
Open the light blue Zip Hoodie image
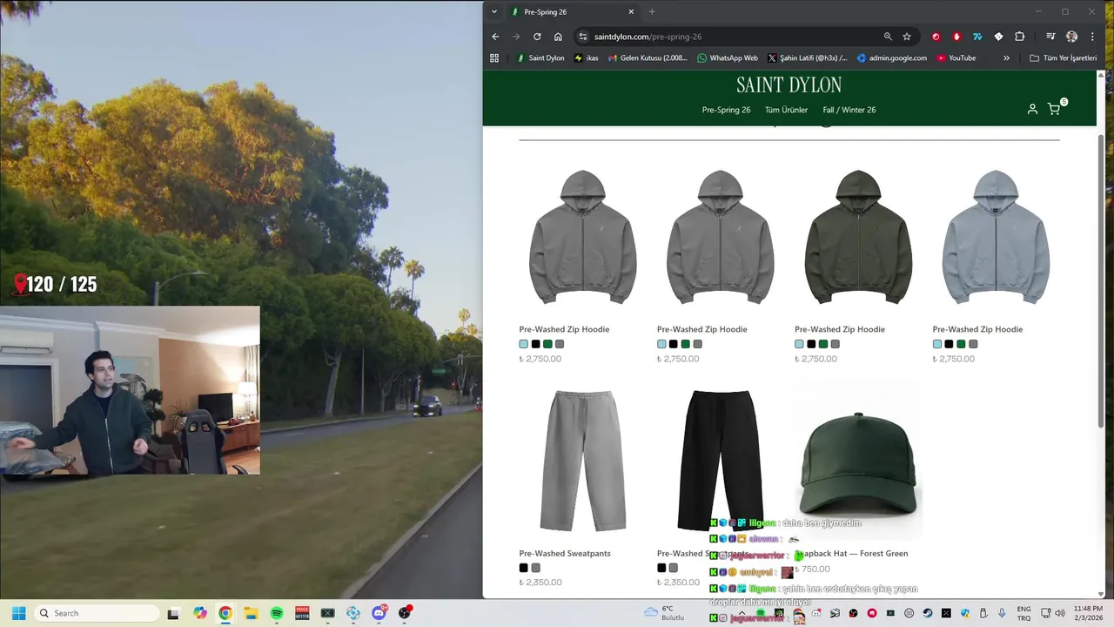tap(996, 237)
